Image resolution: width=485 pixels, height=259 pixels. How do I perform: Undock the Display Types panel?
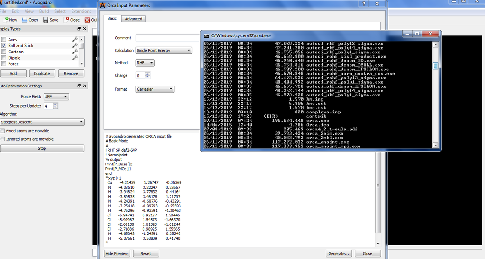(79, 29)
